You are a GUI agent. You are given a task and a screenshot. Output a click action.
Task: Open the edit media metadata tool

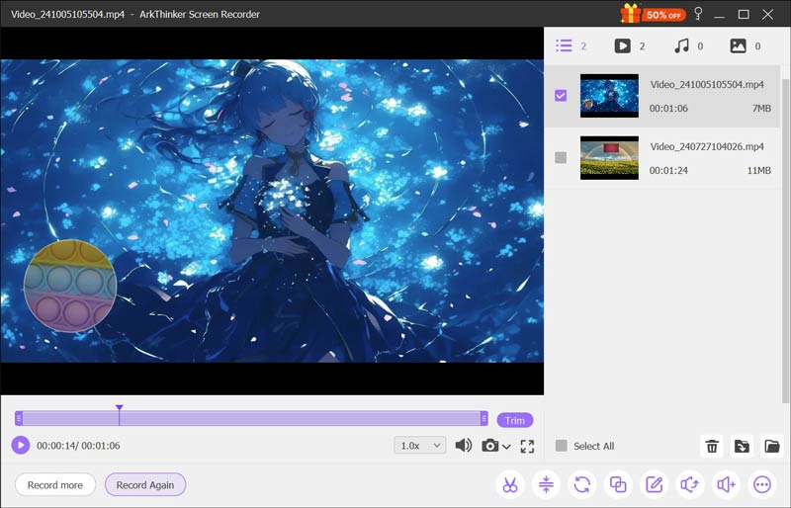coord(655,485)
